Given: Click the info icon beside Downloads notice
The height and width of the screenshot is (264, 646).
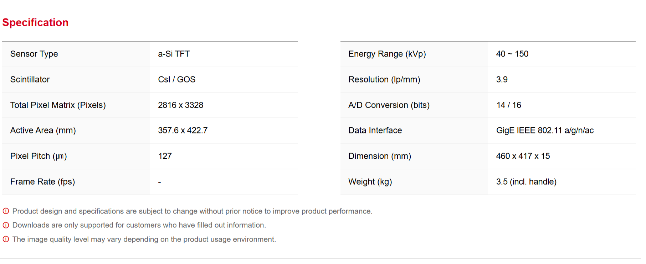Looking at the screenshot, I should (6, 225).
